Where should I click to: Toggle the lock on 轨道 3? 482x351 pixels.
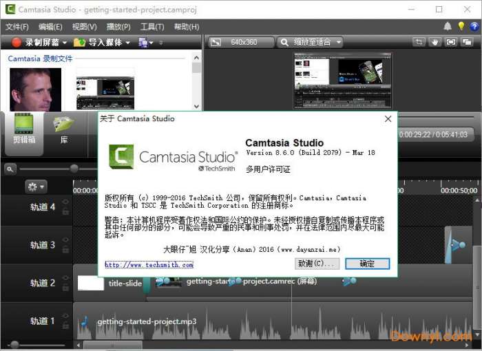pyautogui.click(x=65, y=249)
